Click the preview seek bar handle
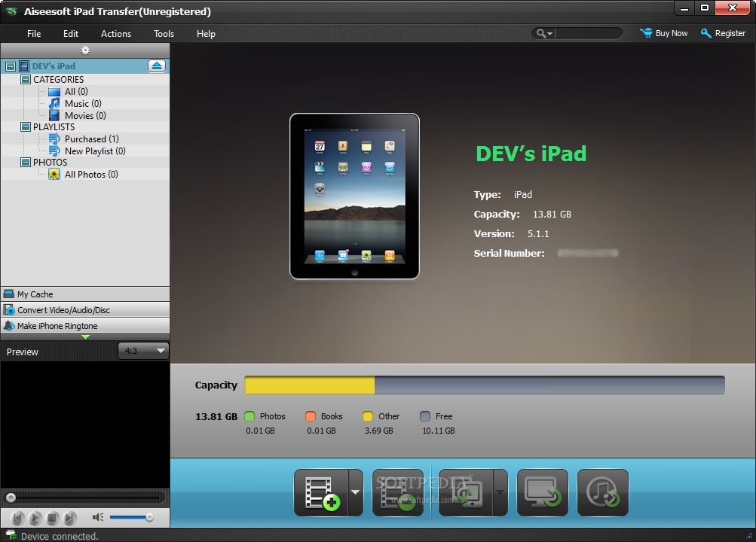Viewport: 756px width, 542px height. coord(11,498)
